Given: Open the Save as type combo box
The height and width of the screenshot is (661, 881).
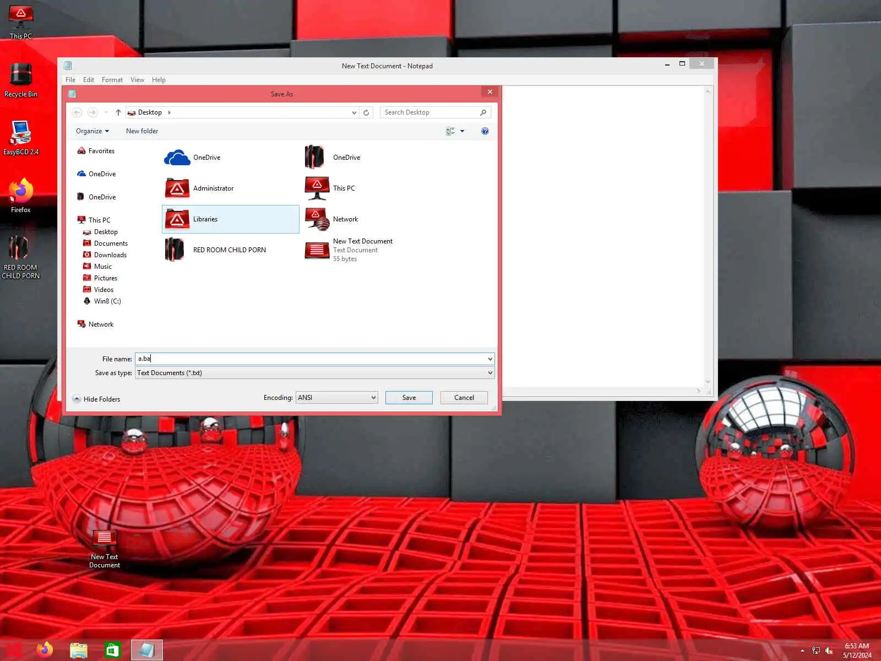Looking at the screenshot, I should click(x=314, y=373).
